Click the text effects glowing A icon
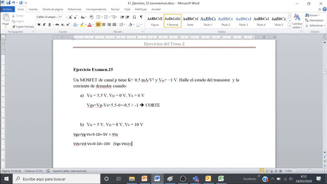The height and width of the screenshot is (184, 327). coord(75,25)
